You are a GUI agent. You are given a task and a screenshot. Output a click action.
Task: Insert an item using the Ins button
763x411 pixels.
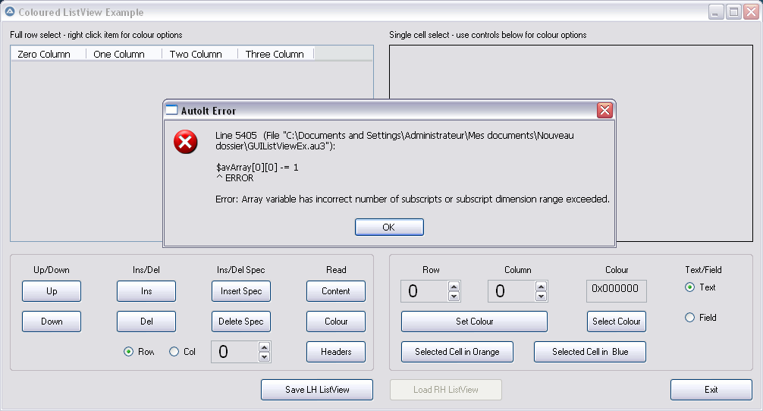point(146,291)
